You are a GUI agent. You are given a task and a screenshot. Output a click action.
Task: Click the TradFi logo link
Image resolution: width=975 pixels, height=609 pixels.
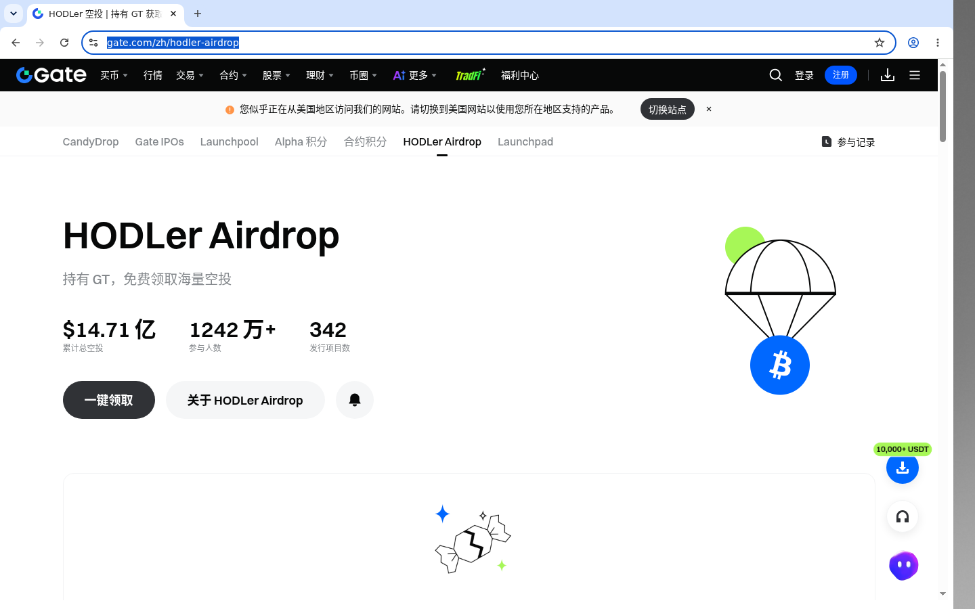point(470,75)
